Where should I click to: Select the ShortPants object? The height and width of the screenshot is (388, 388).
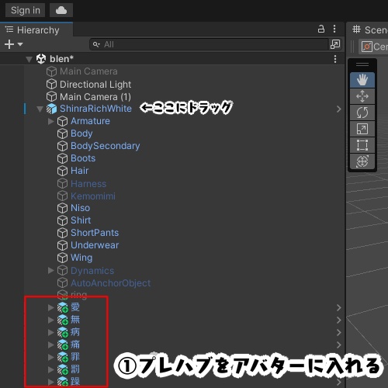coord(95,233)
